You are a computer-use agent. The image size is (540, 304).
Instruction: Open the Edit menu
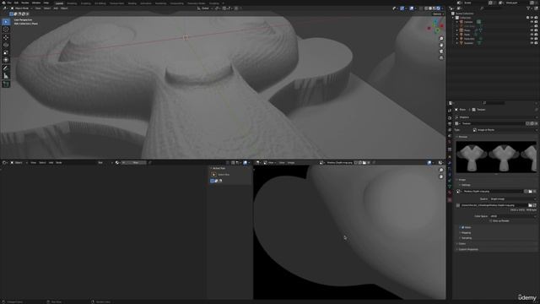pos(16,3)
